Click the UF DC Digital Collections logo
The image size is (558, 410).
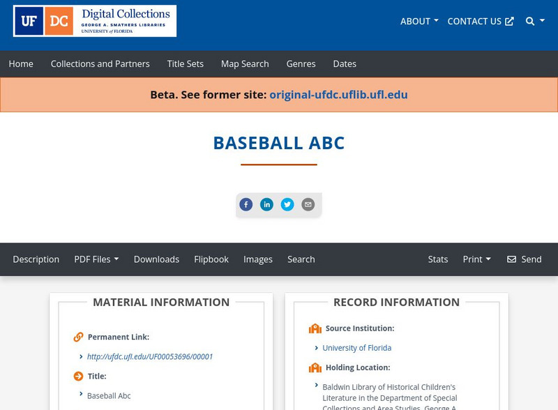[94, 21]
